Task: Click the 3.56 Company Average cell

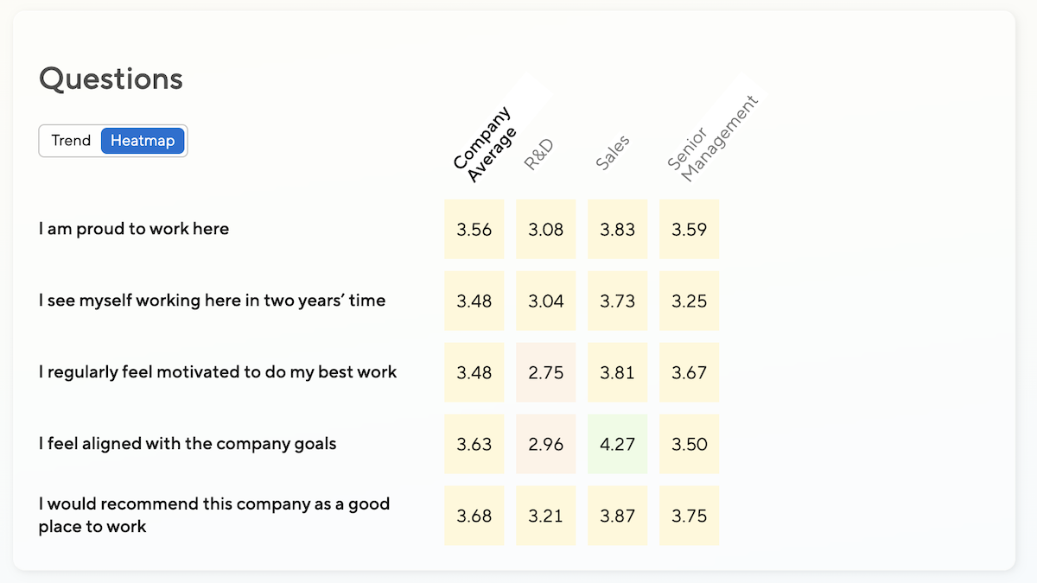Action: point(474,229)
